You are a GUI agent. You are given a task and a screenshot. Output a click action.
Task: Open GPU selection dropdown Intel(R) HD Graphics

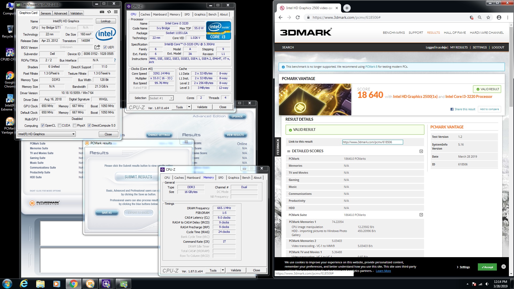coord(47,134)
